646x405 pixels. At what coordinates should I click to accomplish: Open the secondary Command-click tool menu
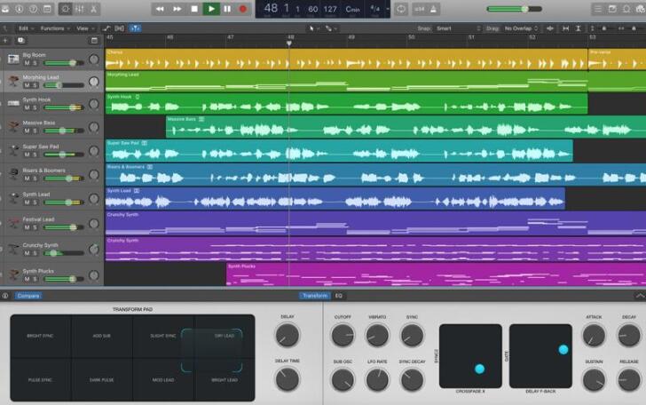330,28
